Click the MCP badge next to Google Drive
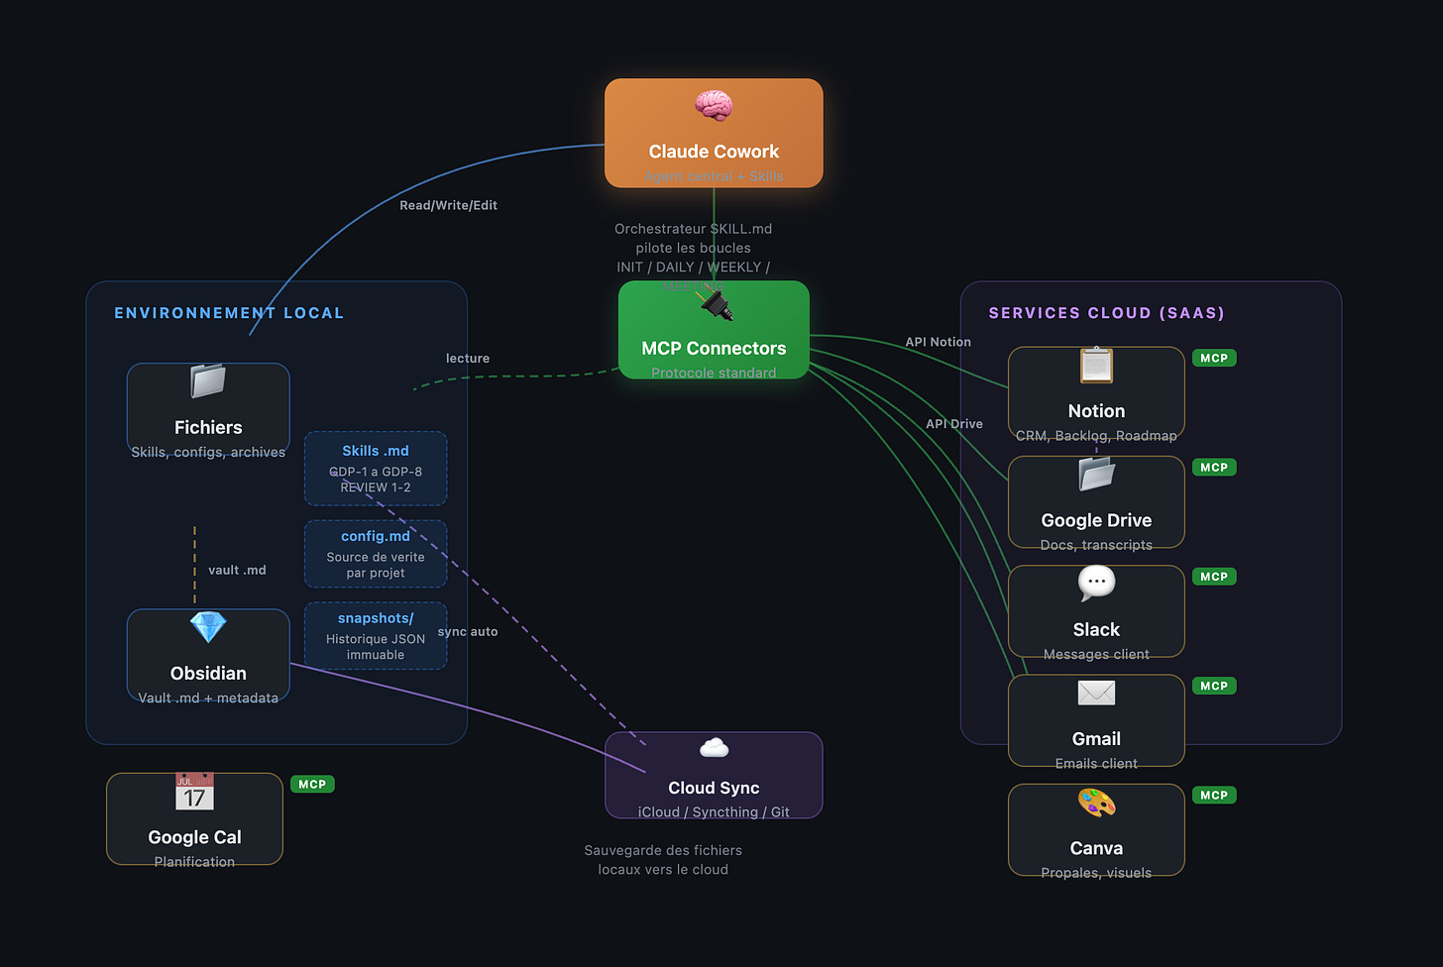 tap(1214, 467)
